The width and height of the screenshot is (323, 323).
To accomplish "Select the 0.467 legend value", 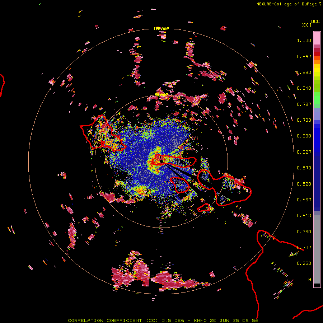I will 304,200.
